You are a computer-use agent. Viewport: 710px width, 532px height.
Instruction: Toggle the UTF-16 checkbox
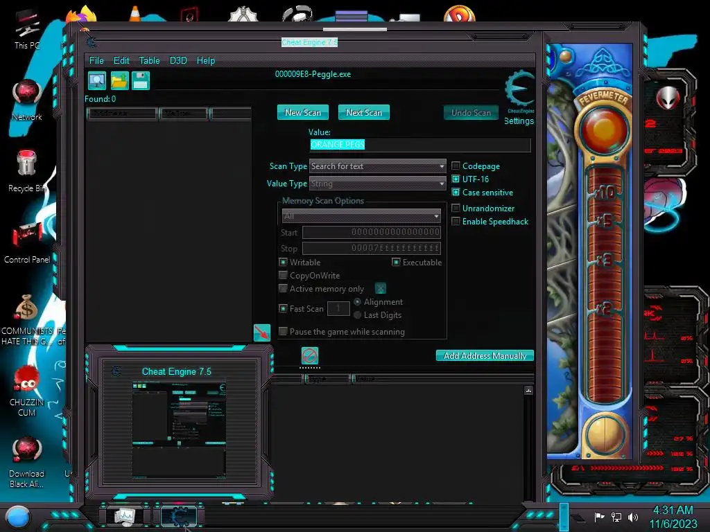(456, 179)
